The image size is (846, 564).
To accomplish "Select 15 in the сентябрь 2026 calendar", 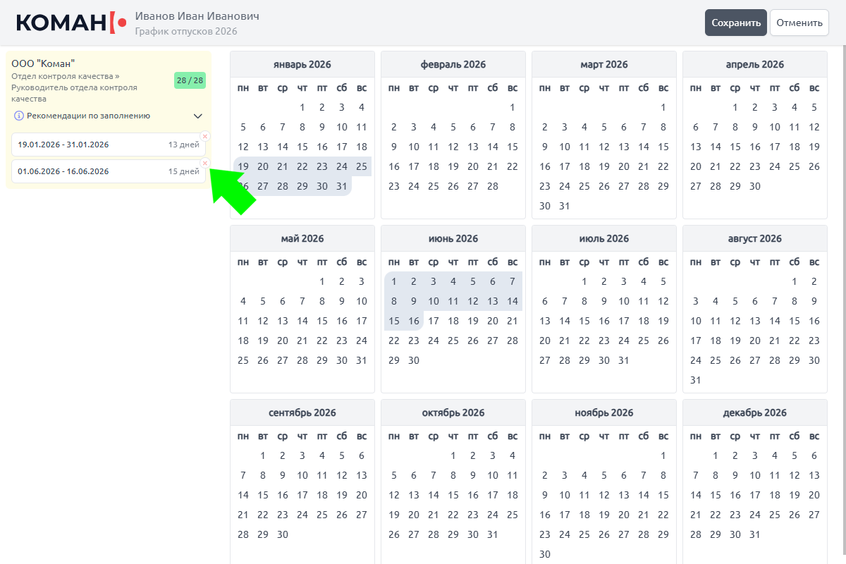I will (263, 495).
